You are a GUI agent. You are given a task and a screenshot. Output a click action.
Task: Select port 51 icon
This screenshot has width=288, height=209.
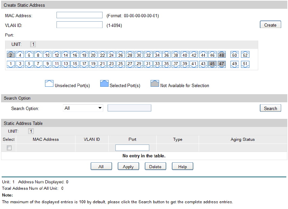pos(245,64)
